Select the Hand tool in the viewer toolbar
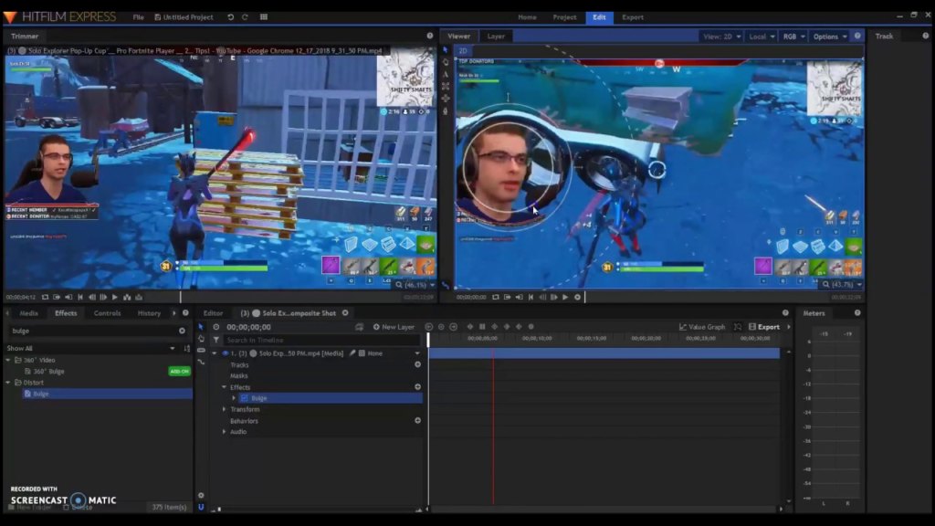This screenshot has height=526, width=935. (x=446, y=62)
